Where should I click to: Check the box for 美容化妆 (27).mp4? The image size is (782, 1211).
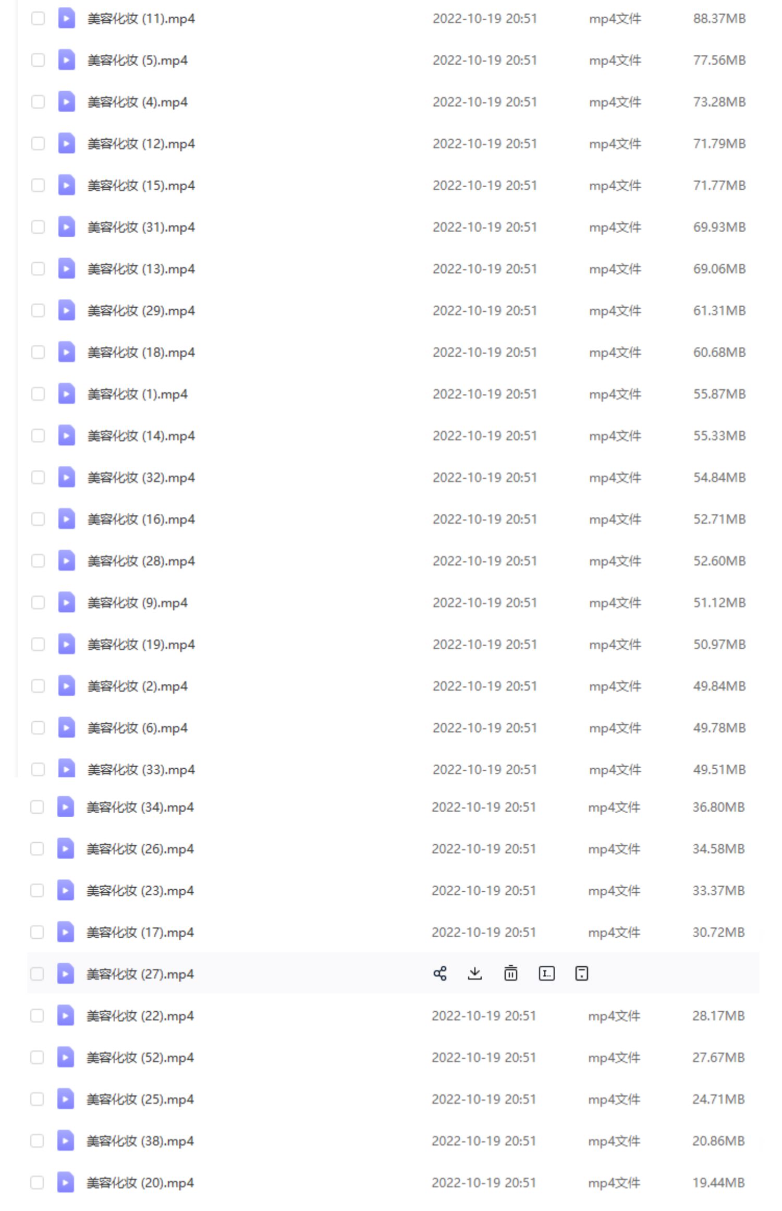[37, 974]
